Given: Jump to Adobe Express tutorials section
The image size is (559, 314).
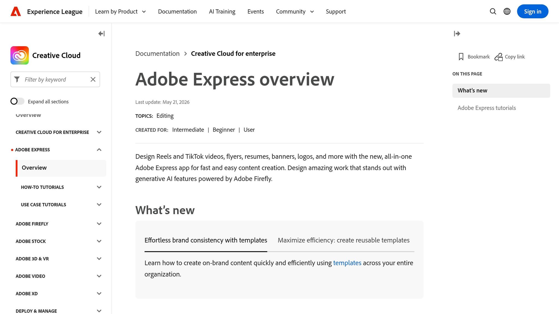Looking at the screenshot, I should pyautogui.click(x=487, y=108).
